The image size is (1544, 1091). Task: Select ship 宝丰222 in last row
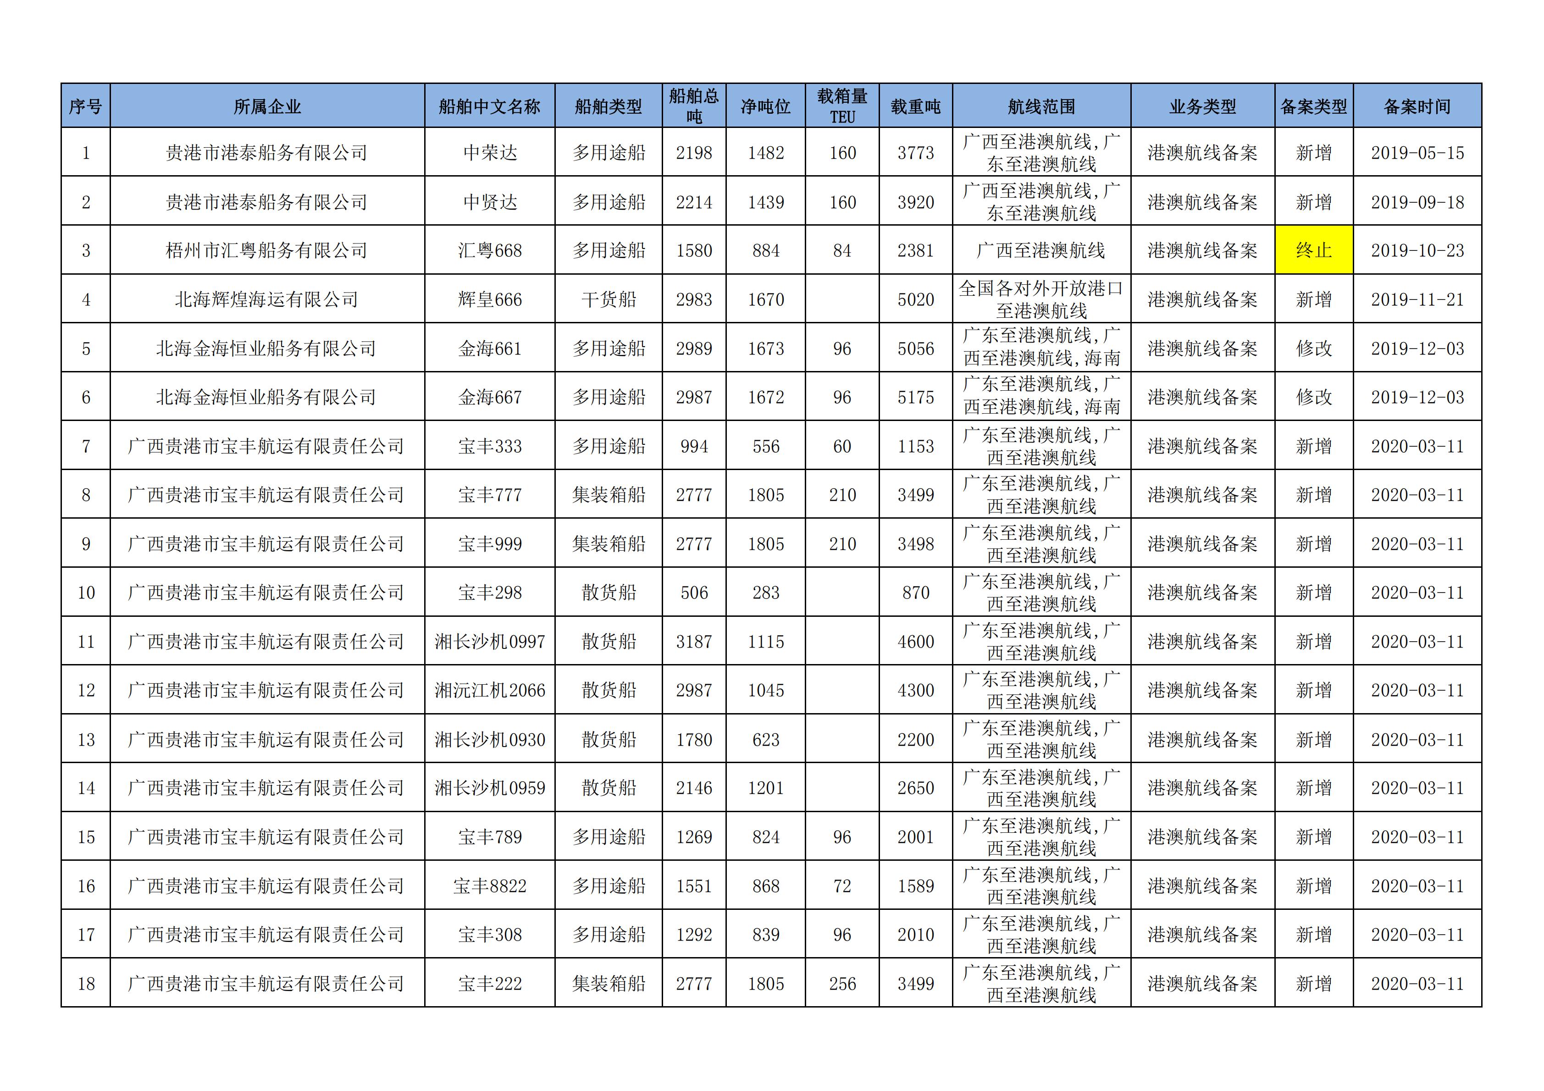(x=490, y=983)
